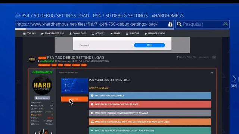239x134 pixels.
Task: Focus the browser URL address bar
Action: (94, 24)
